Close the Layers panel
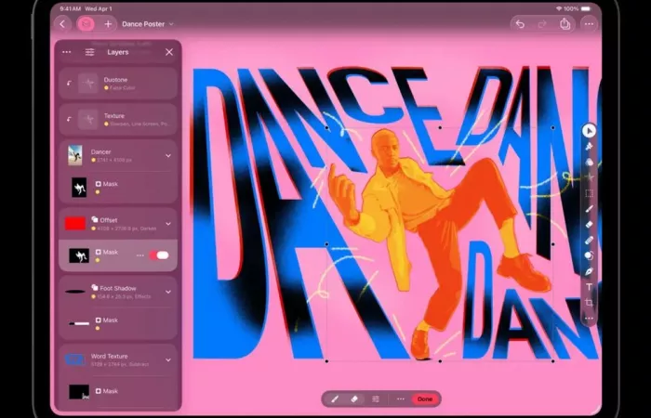The width and height of the screenshot is (651, 418). (x=168, y=53)
